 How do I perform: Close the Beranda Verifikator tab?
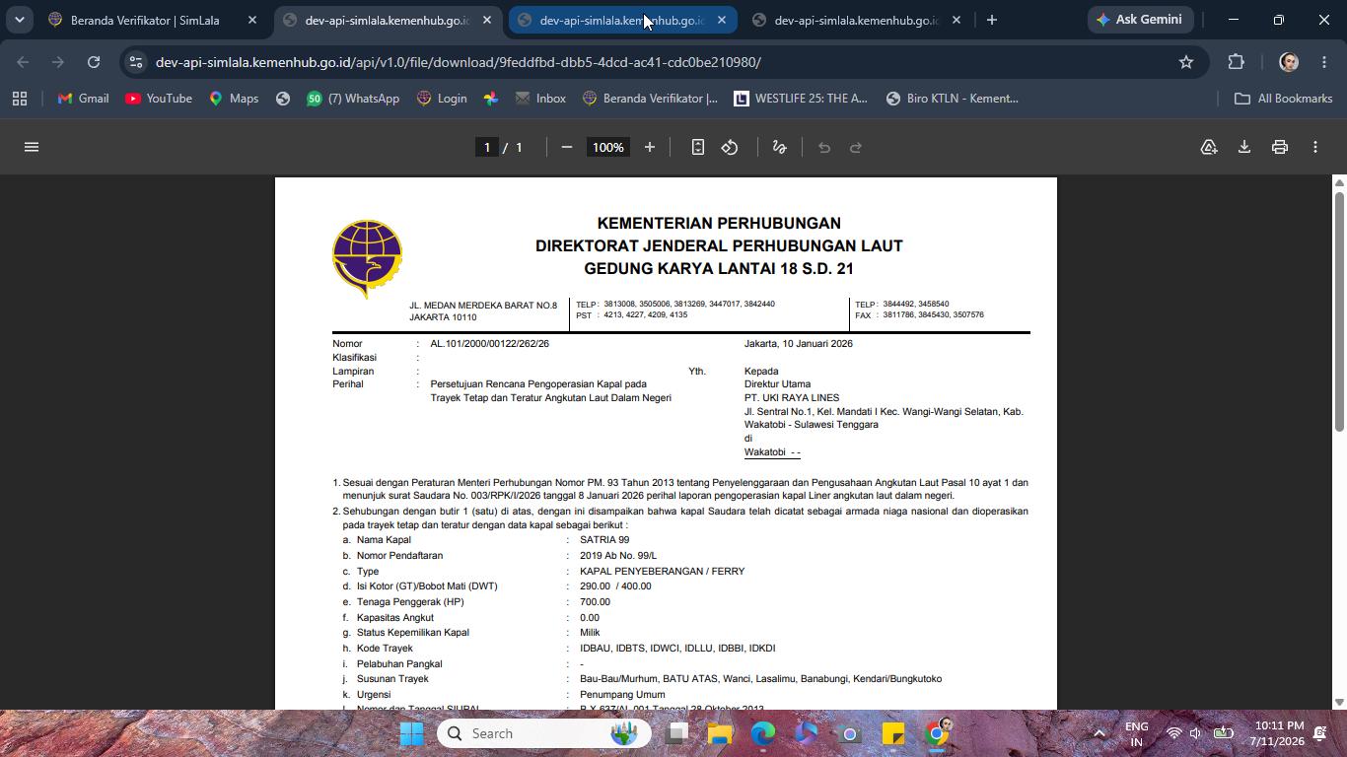tap(252, 20)
